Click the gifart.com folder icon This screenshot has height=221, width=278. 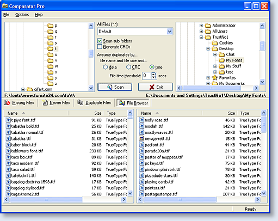29,89
